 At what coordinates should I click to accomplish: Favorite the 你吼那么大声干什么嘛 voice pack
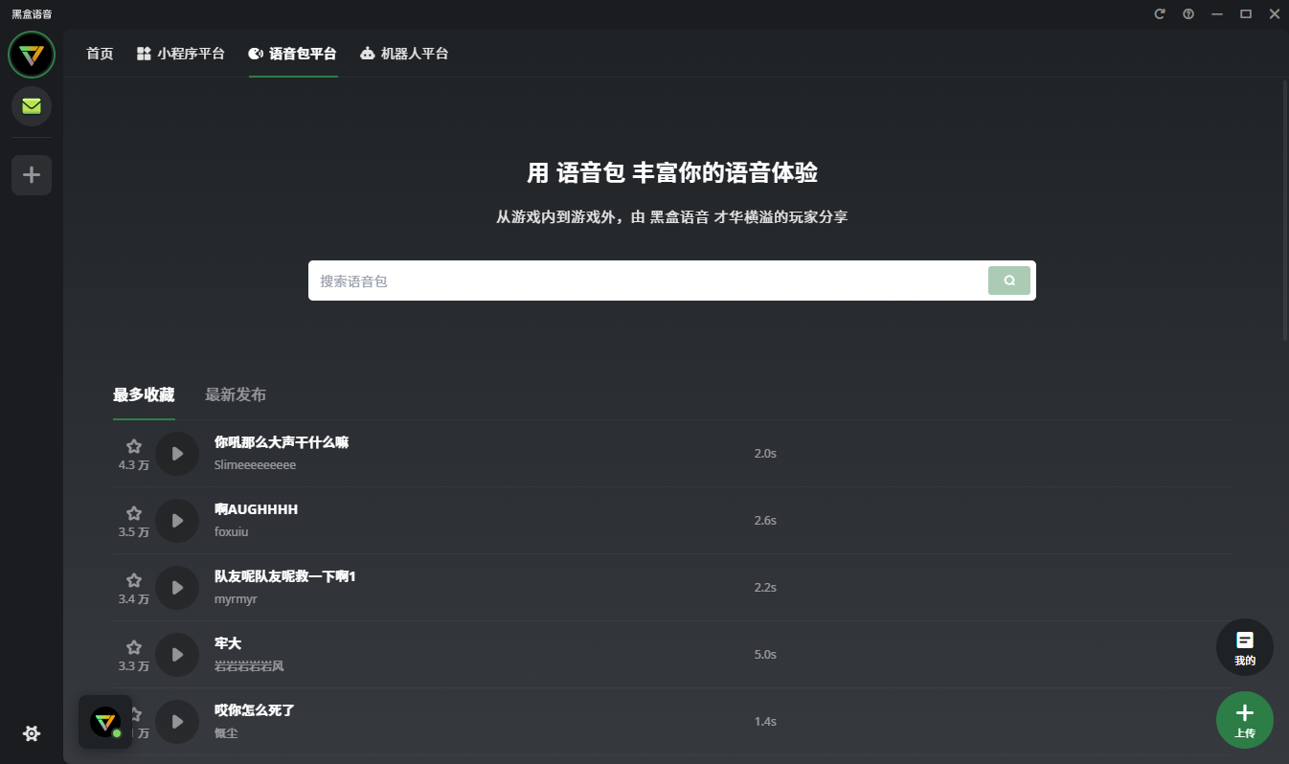(x=133, y=444)
